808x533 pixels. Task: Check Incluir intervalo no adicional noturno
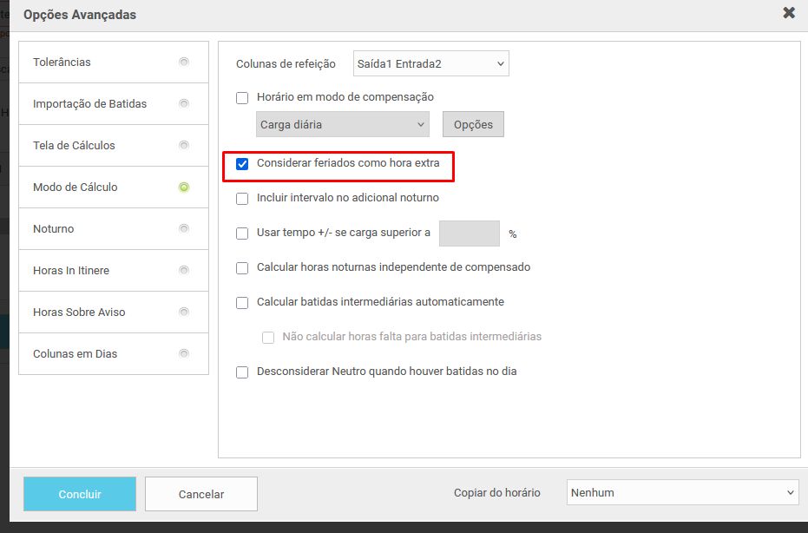(x=242, y=198)
